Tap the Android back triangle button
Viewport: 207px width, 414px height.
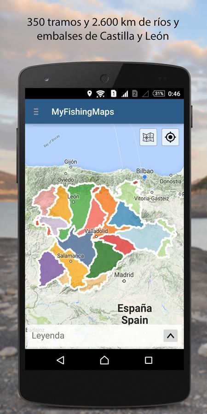pyautogui.click(x=60, y=360)
